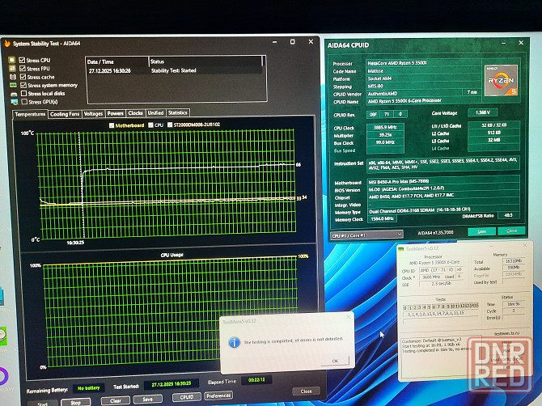Click the Start button in stability test
Viewport: 542px width, 406px height.
click(43, 404)
